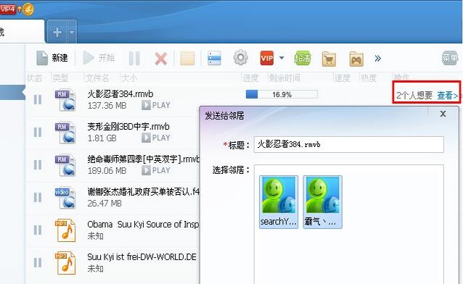Screen dimensions: 463x284
Task: Open the shopping cart folder icon
Action: [329, 59]
